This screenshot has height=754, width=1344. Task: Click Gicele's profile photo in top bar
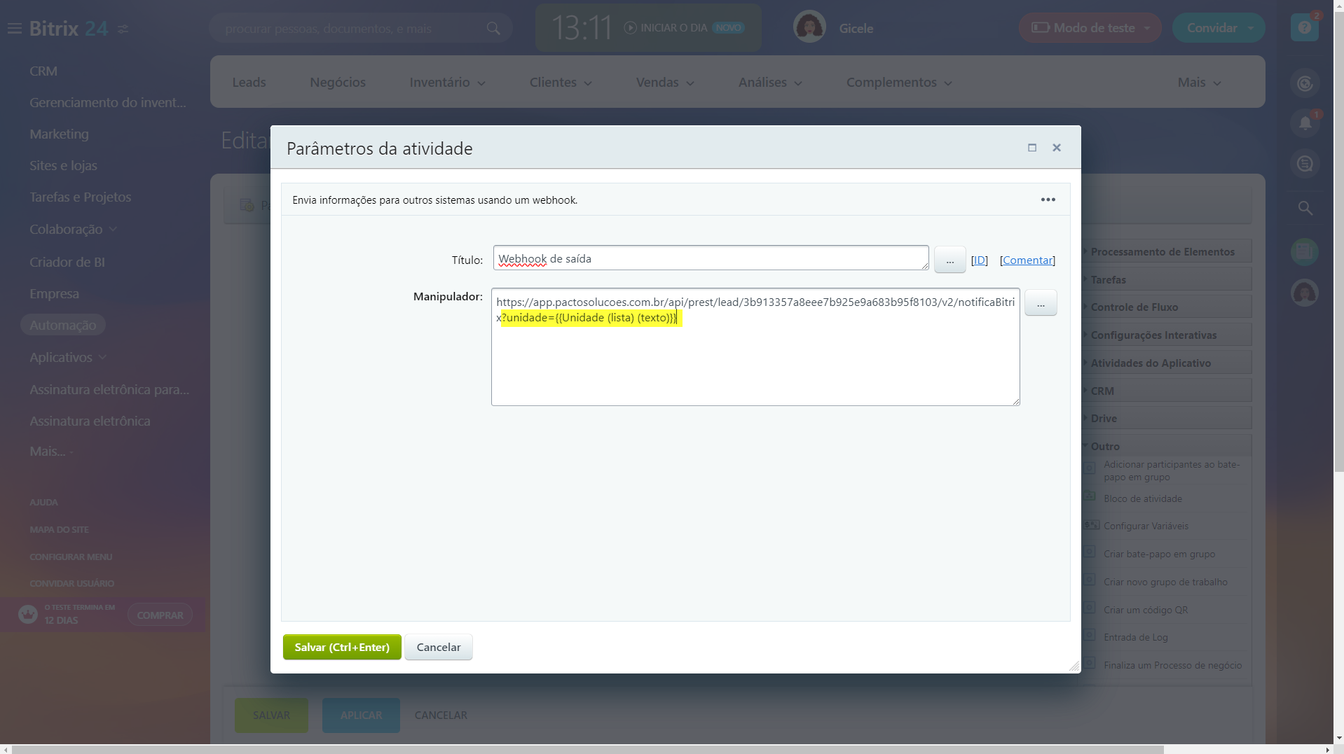[x=809, y=27]
